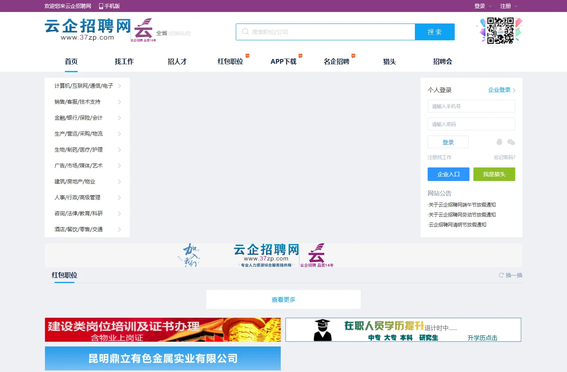
Task: Focus the password input field
Action: tap(471, 124)
